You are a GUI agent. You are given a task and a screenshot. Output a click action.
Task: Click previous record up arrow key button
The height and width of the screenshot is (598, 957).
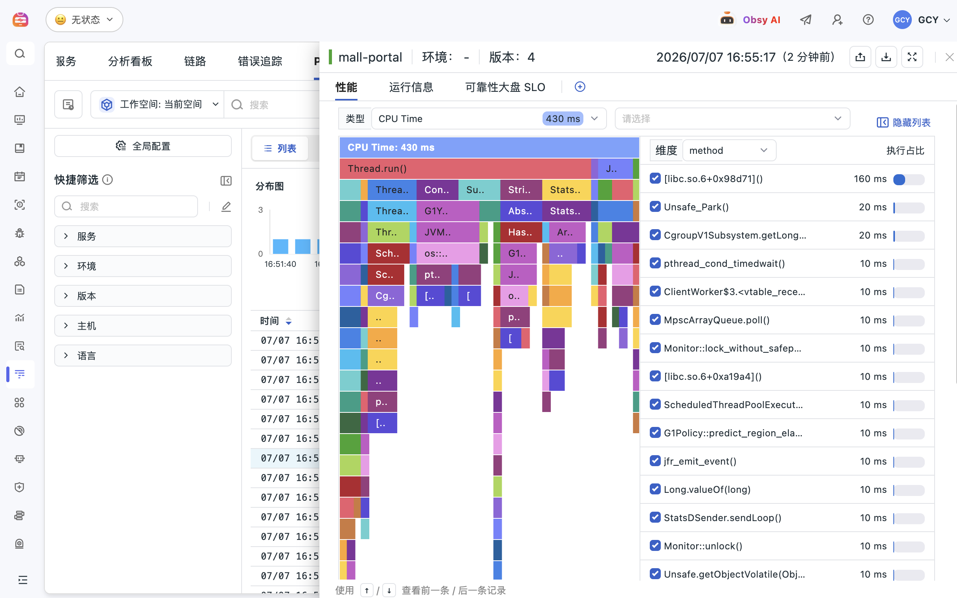coord(367,591)
